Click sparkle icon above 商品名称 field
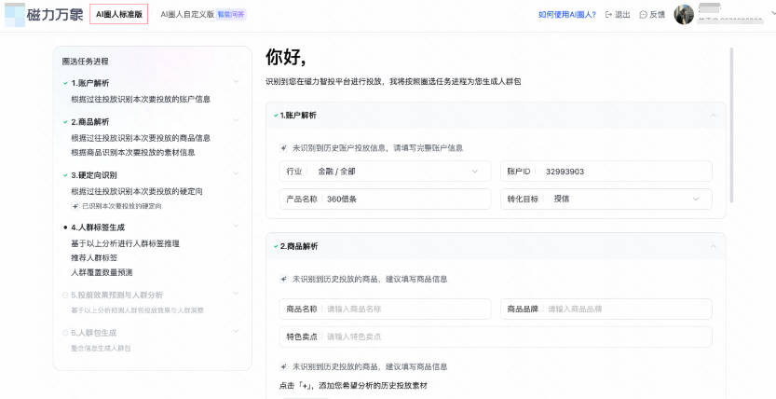776x399 pixels. click(x=283, y=279)
